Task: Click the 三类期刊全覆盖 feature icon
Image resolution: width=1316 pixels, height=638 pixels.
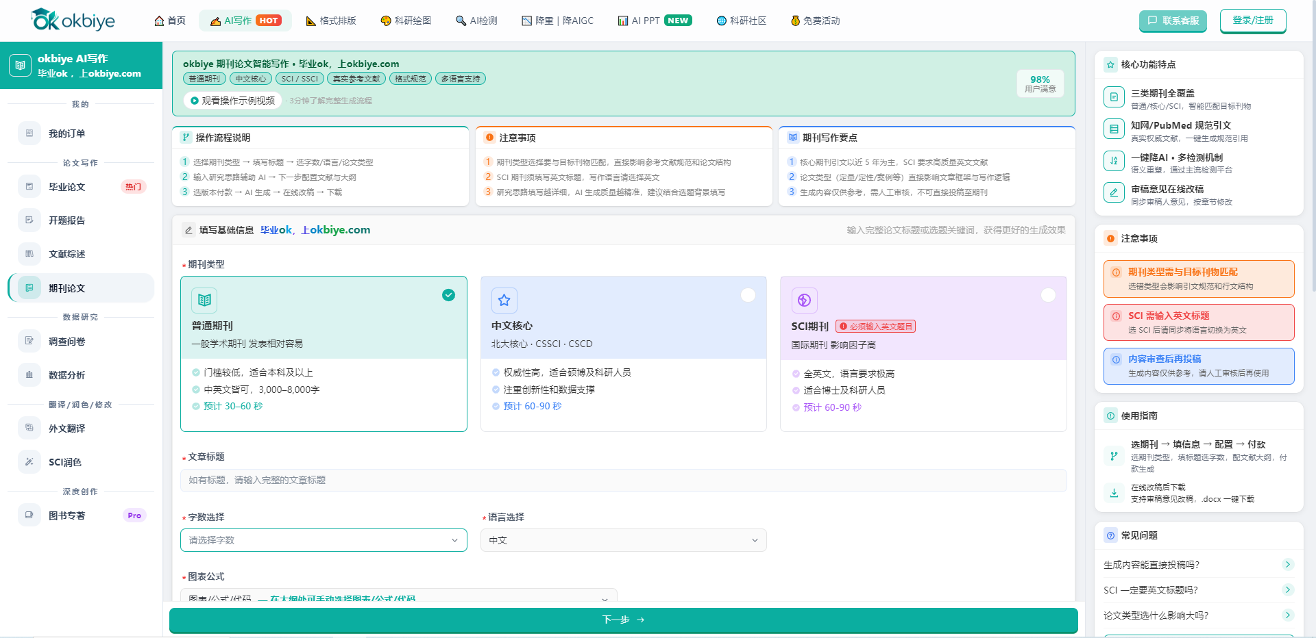Action: [1114, 97]
